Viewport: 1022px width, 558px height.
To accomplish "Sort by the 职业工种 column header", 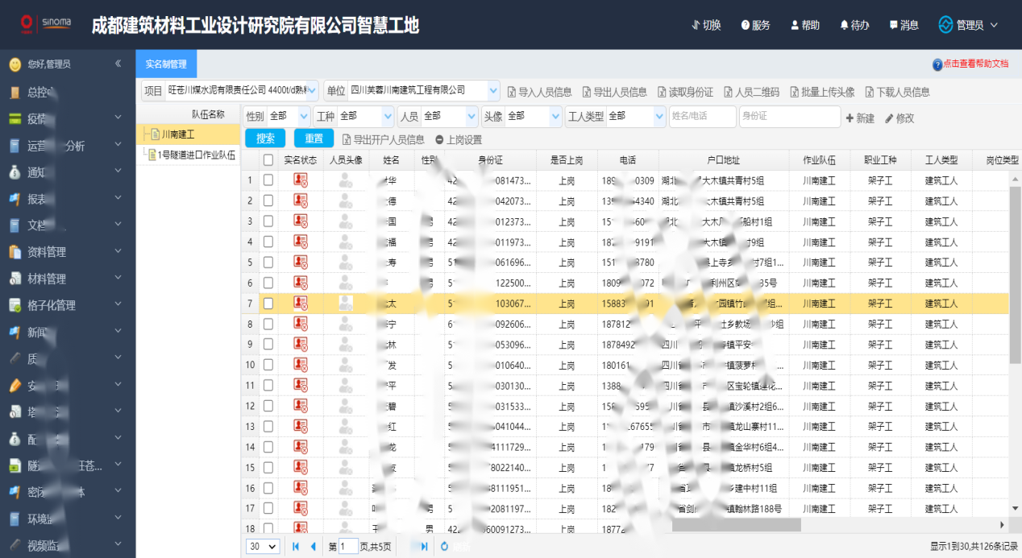I will pyautogui.click(x=880, y=160).
